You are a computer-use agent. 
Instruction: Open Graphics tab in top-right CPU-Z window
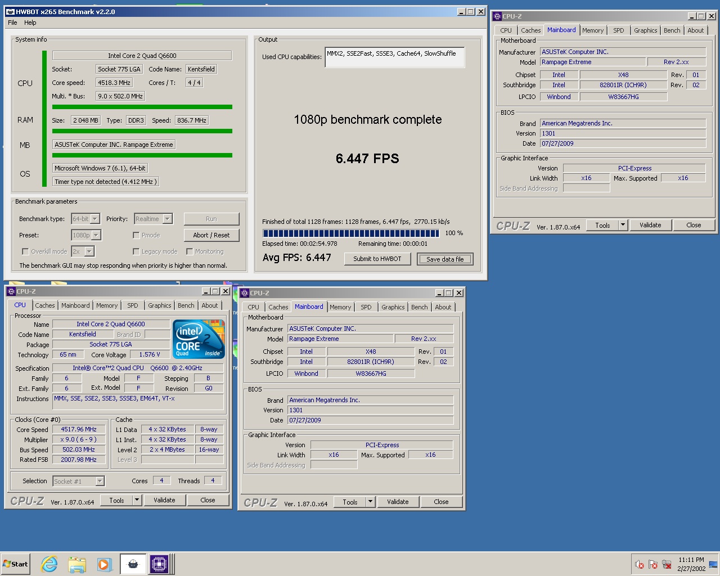click(646, 30)
